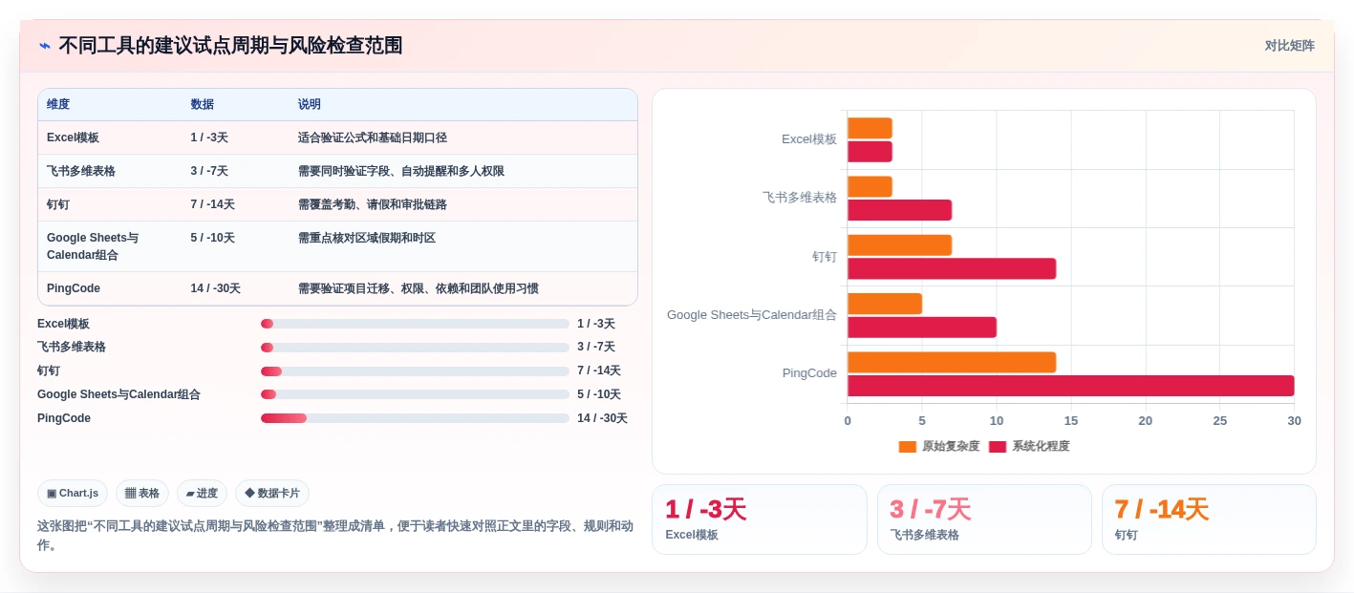
Task: Click 需要验证项目迁移、权限、依赖和团队使用习惯 description
Action: click(418, 288)
